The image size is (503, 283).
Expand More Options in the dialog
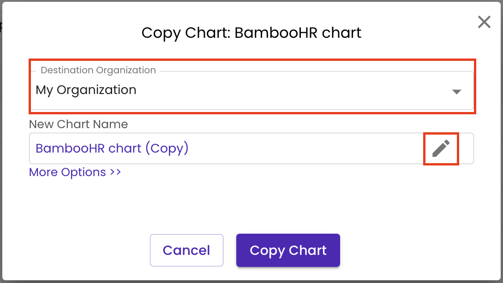[75, 172]
